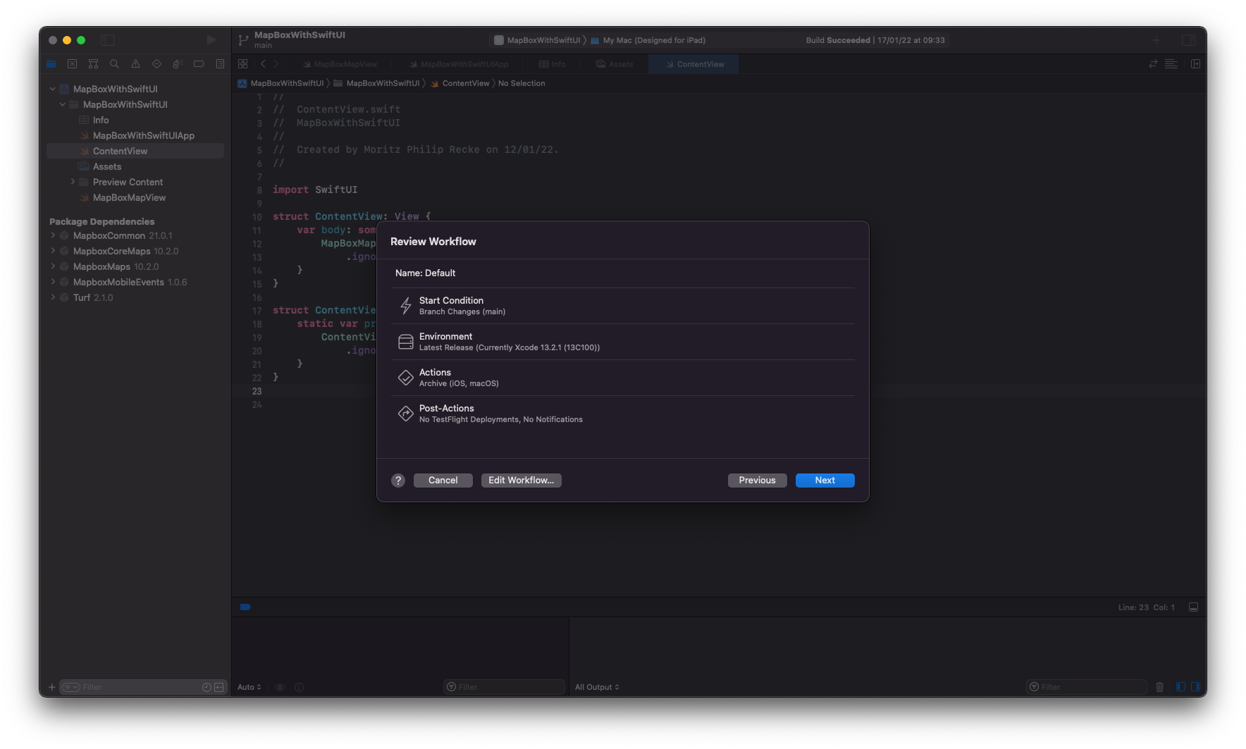This screenshot has height=749, width=1246.
Task: Switch to the MapBoxMapView tab
Action: [x=340, y=64]
